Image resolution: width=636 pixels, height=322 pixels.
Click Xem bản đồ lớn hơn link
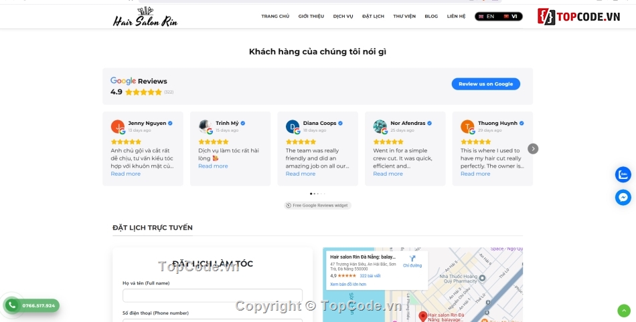click(348, 285)
